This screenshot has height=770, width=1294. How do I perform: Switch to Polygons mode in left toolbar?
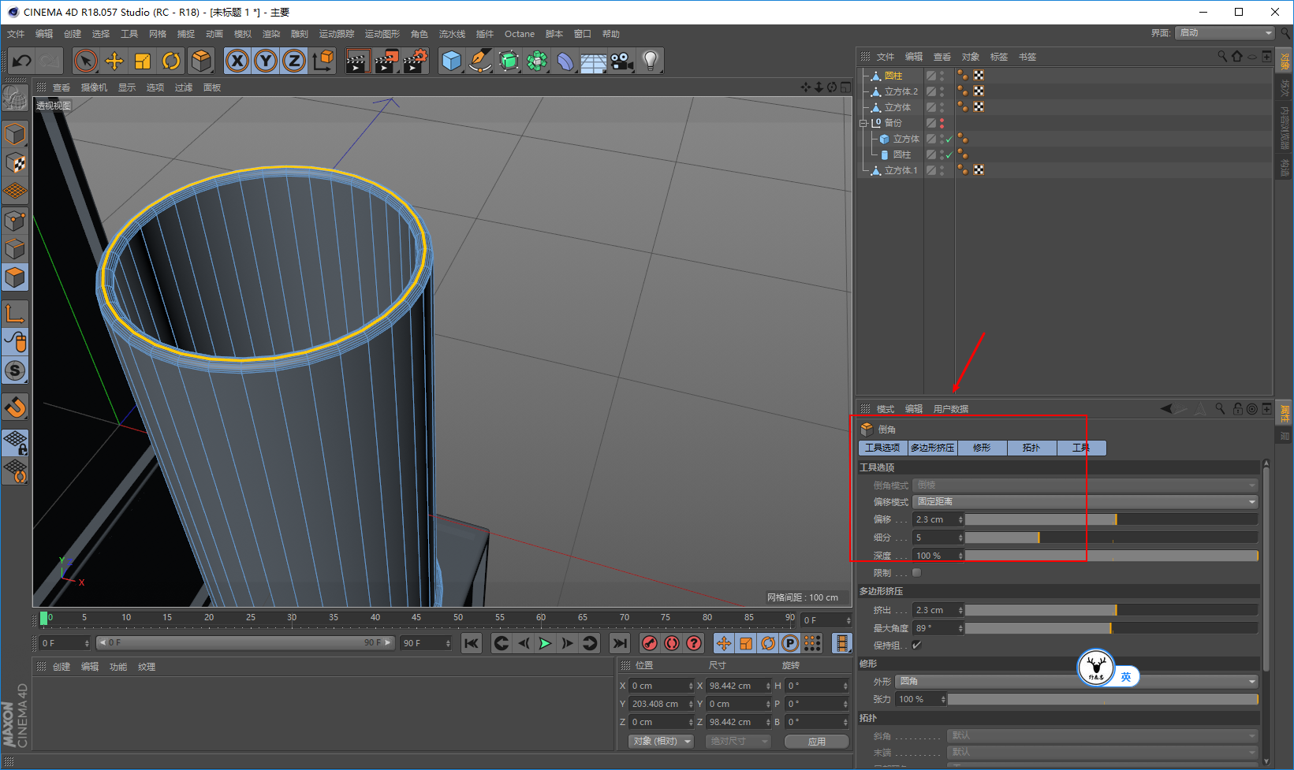tap(15, 277)
